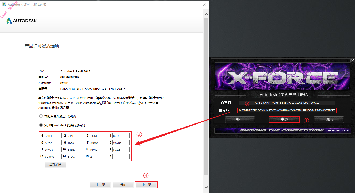Click the 产品许可激活选项 heading text
The height and width of the screenshot is (193, 355).
coord(42,46)
